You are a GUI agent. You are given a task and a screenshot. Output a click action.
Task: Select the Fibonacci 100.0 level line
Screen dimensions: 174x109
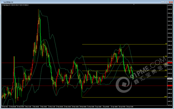click(x=124, y=97)
